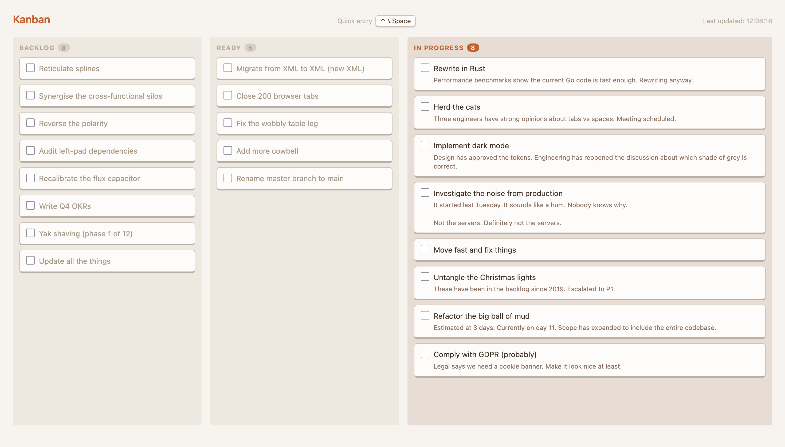Screen dimensions: 785x447
Task: Mark Rename master branch to main done
Action: pyautogui.click(x=228, y=178)
